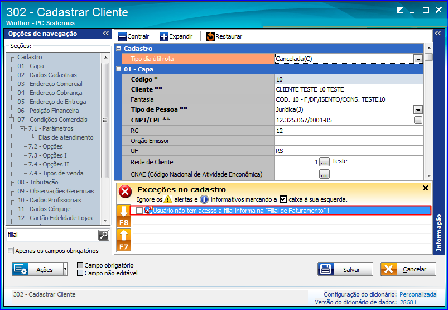The height and width of the screenshot is (310, 448).
Task: Select 7.4 - Tipos de venda item
Action: 56,173
